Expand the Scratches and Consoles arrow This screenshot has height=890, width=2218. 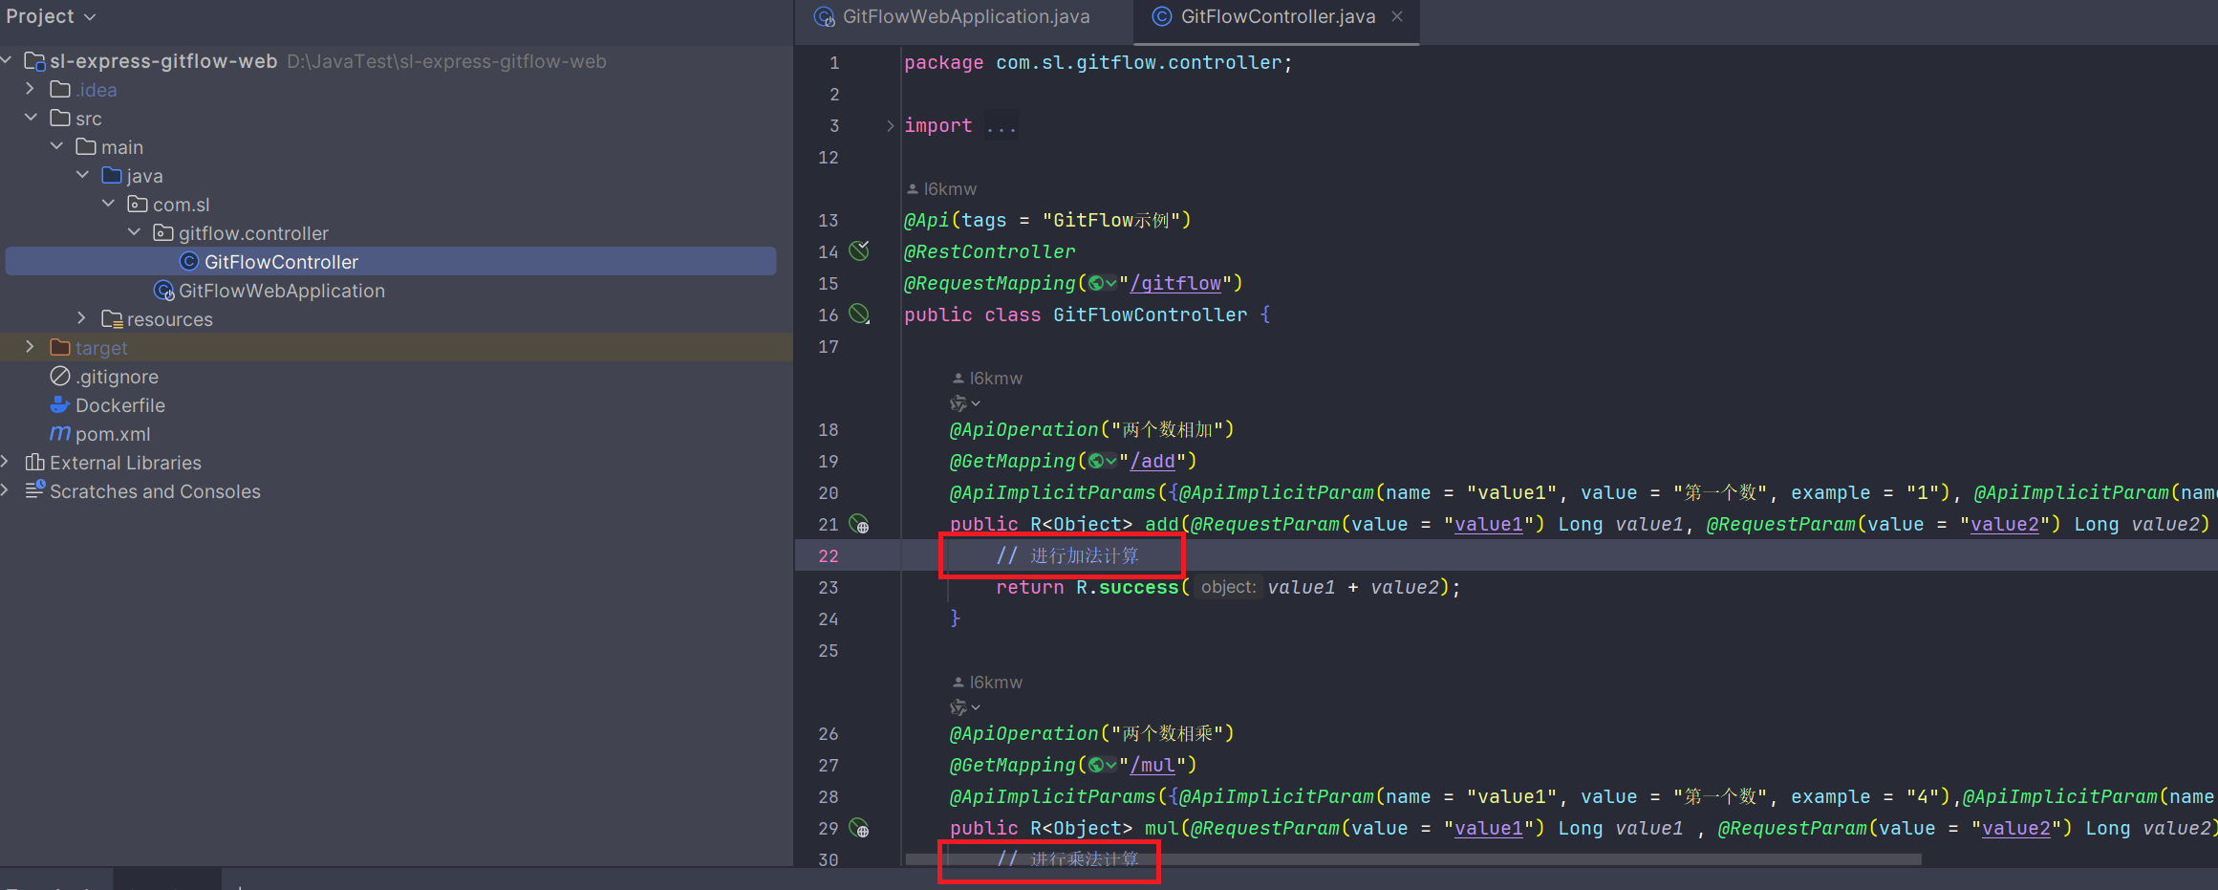pos(6,490)
